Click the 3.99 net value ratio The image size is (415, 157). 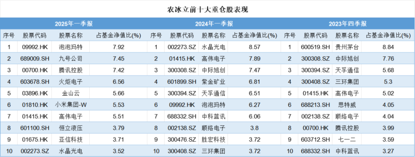coord(388,128)
